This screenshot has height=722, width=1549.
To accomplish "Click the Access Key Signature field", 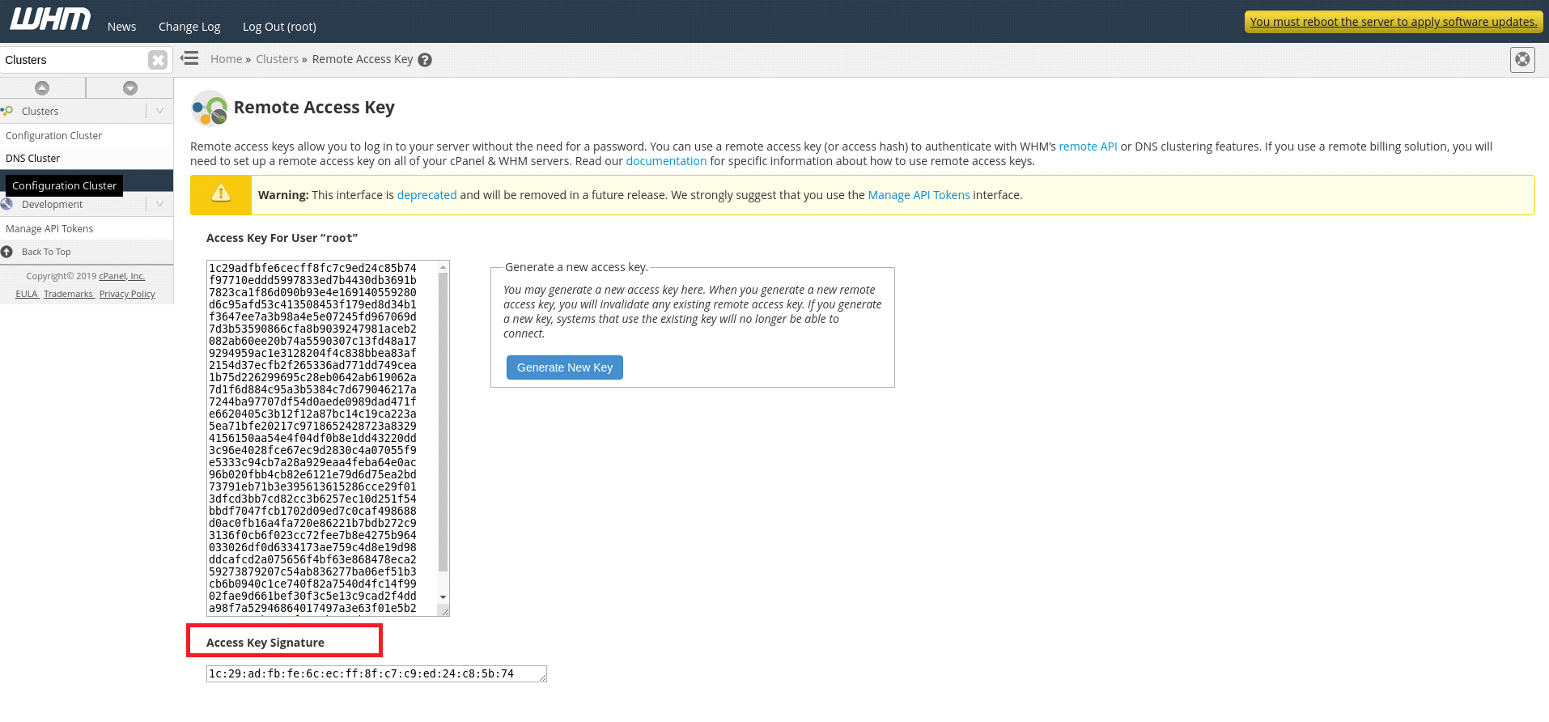I will pos(376,673).
